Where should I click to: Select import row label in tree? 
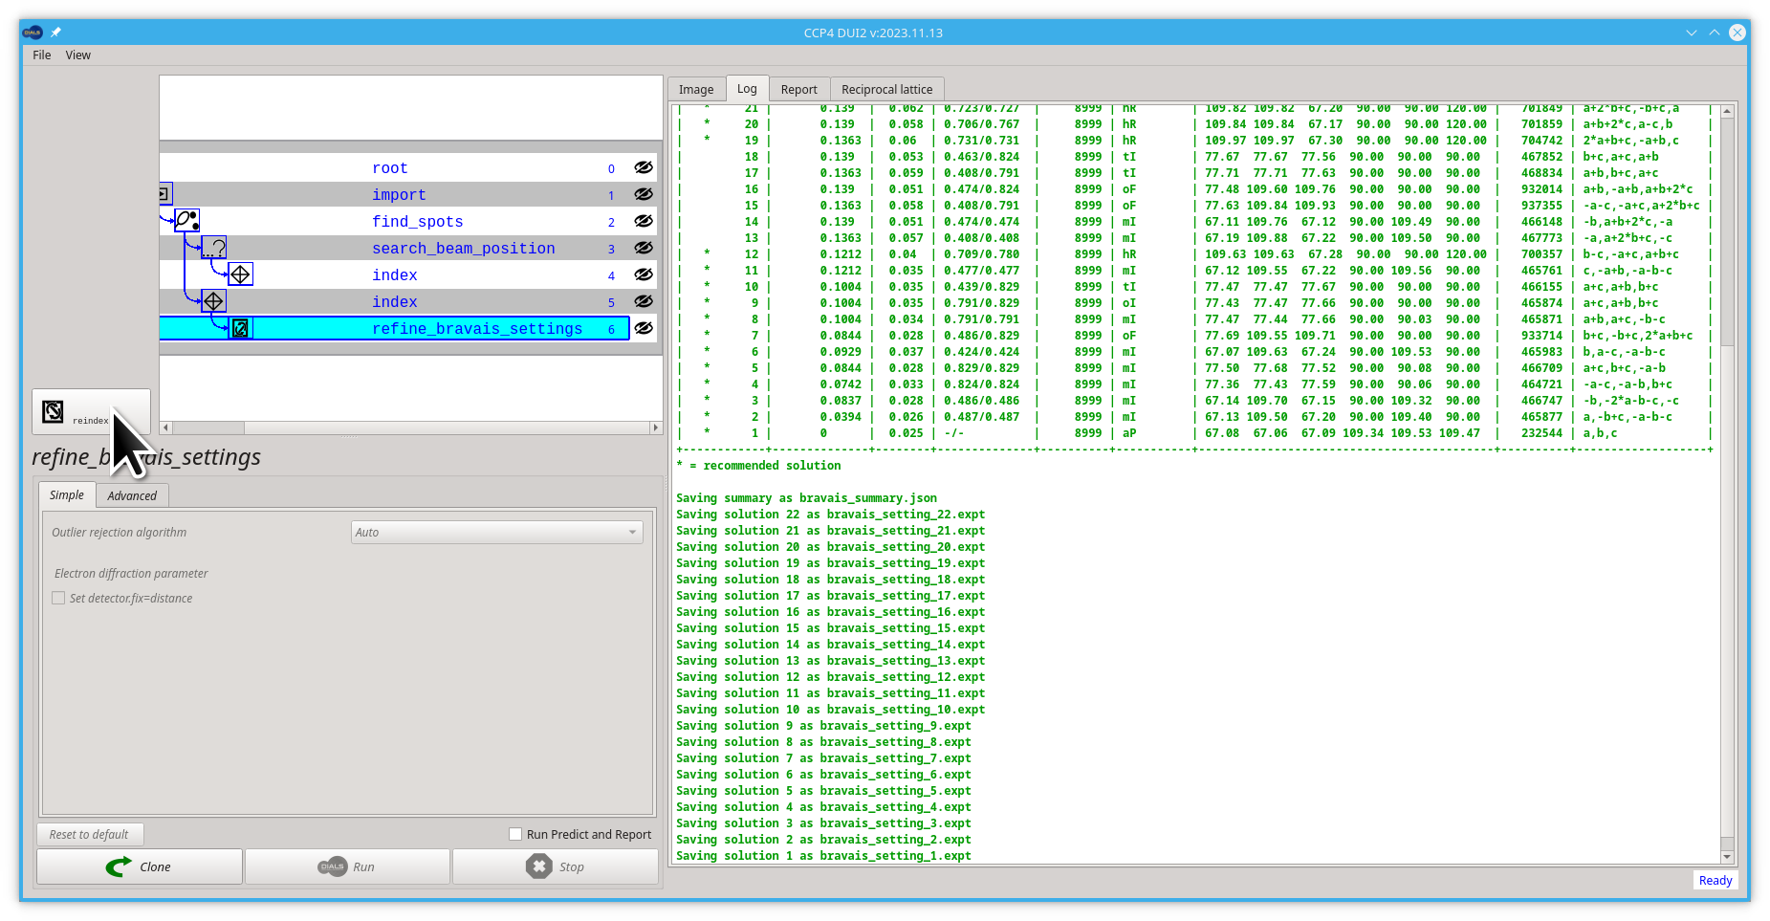coord(399,195)
